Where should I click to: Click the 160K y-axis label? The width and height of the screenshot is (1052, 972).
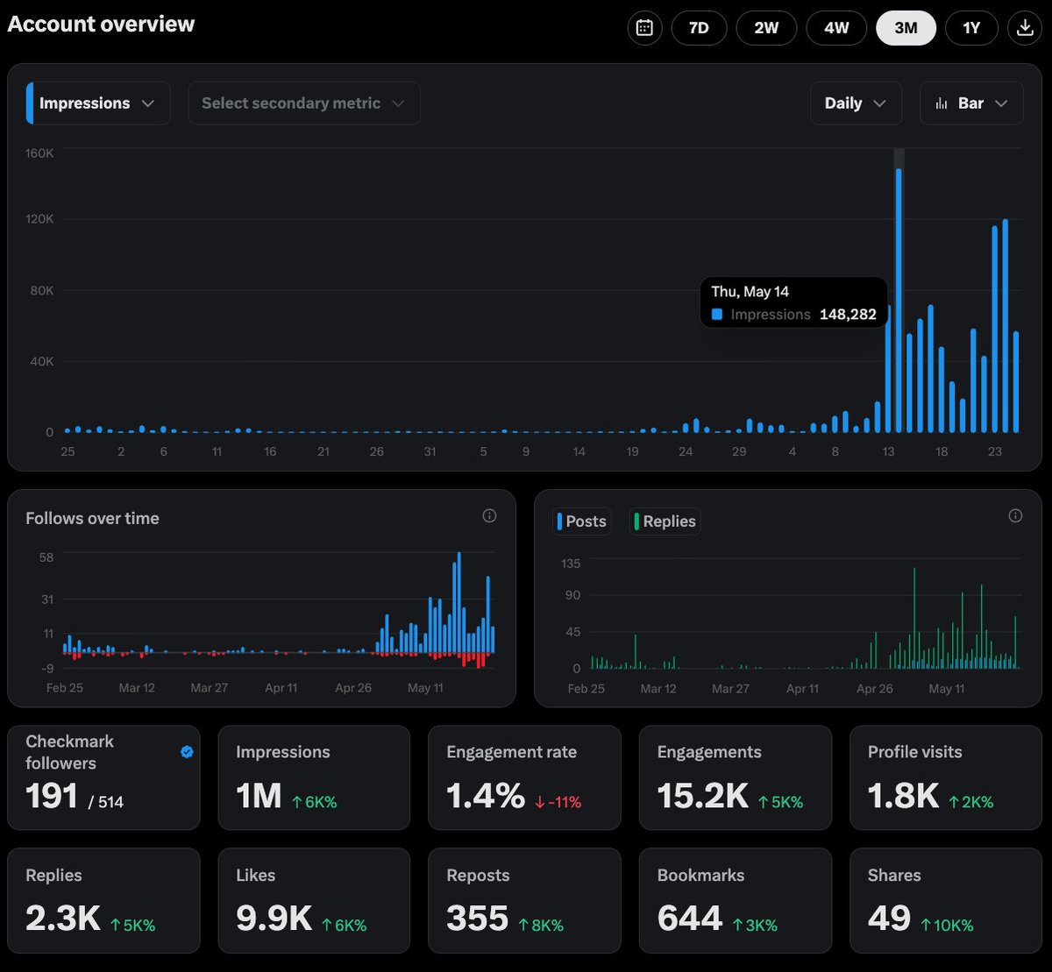(x=39, y=153)
